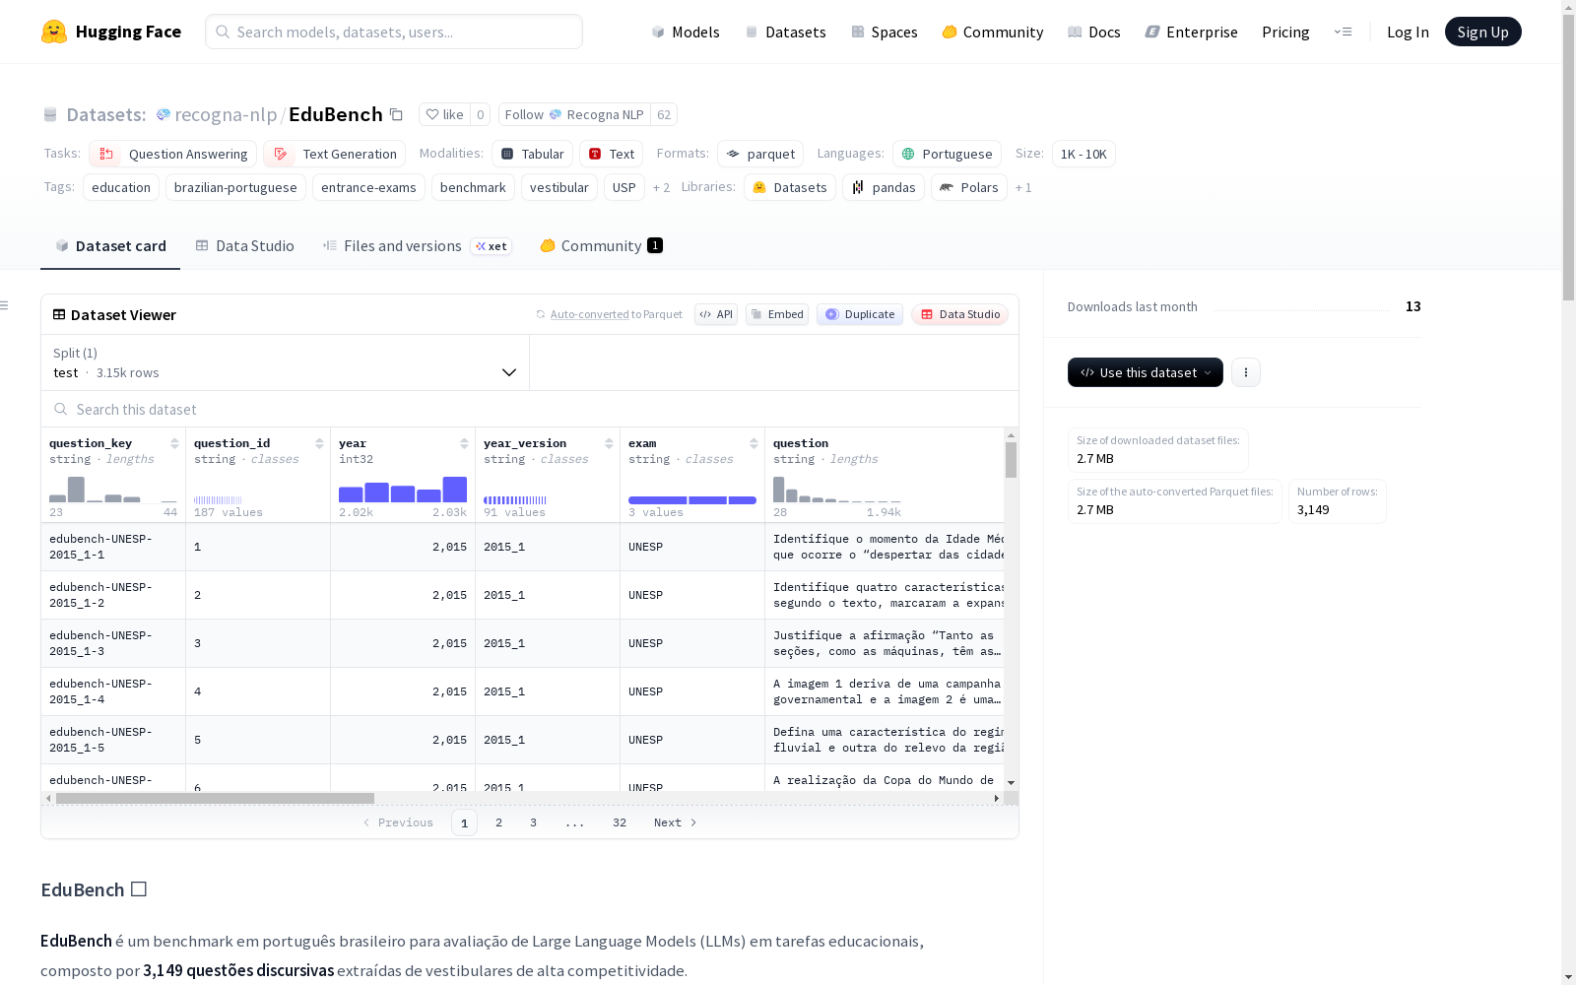Select the vestibular tag
This screenshot has height=985, width=1576.
(x=558, y=187)
